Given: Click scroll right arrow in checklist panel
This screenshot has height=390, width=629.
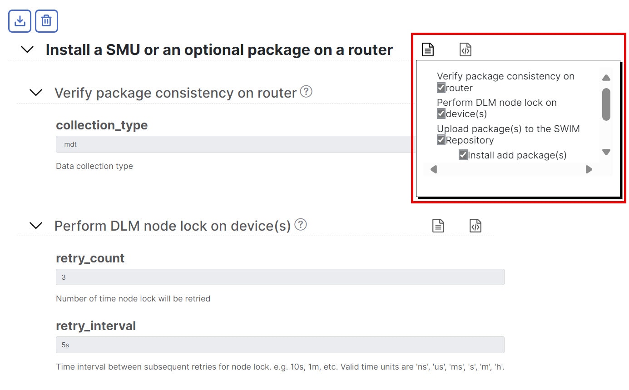Looking at the screenshot, I should pos(589,169).
